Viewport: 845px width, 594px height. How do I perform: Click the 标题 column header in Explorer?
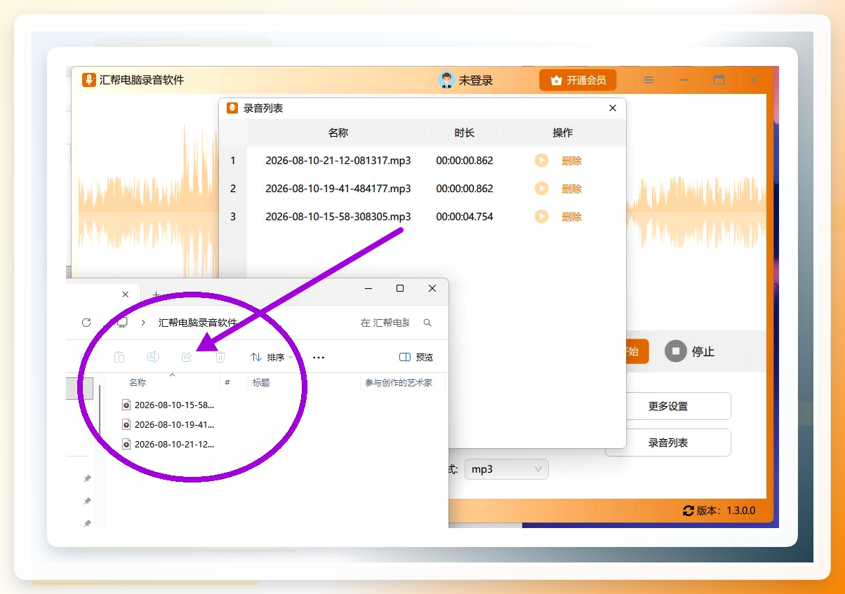click(261, 382)
